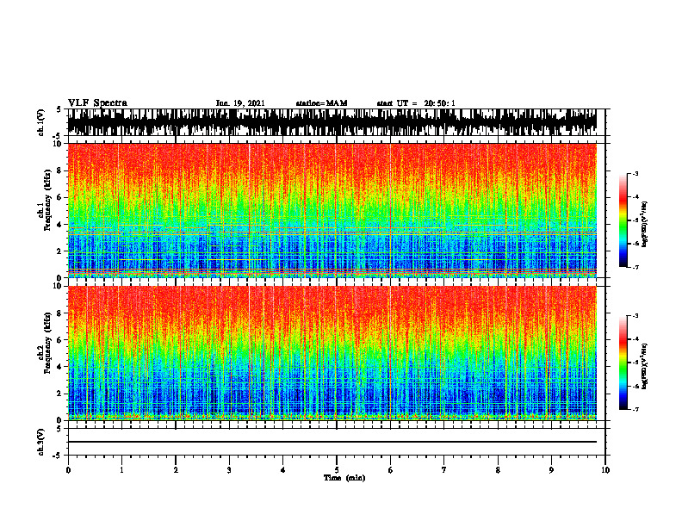
Task: Click the ch.1 color scale bar
Action: (x=623, y=220)
